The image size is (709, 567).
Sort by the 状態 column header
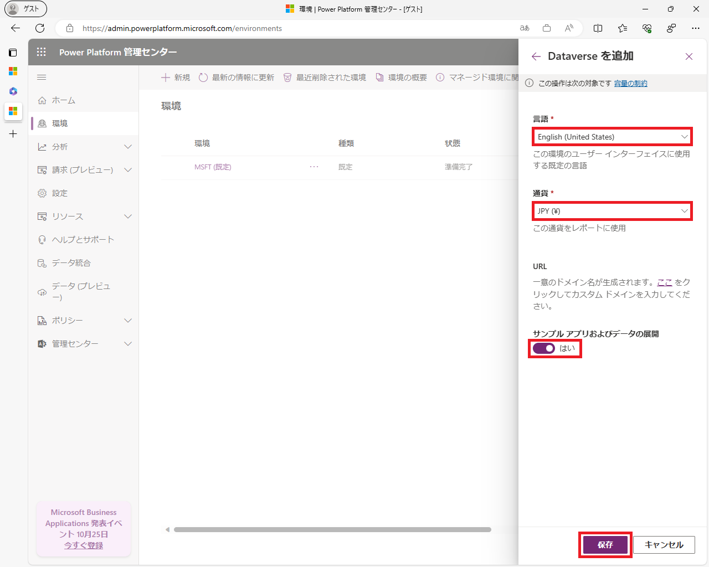click(x=453, y=143)
